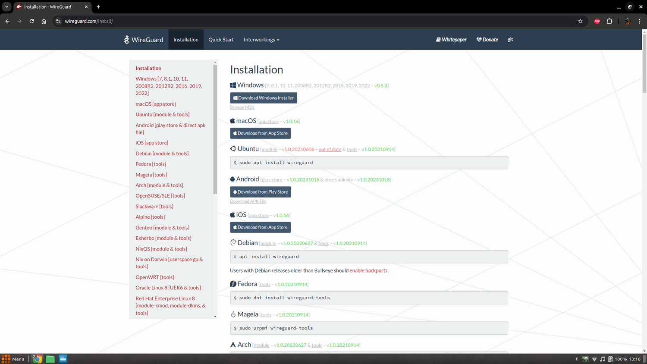The width and height of the screenshot is (647, 364).
Task: Select sidebar Android entry
Action: tap(170, 129)
